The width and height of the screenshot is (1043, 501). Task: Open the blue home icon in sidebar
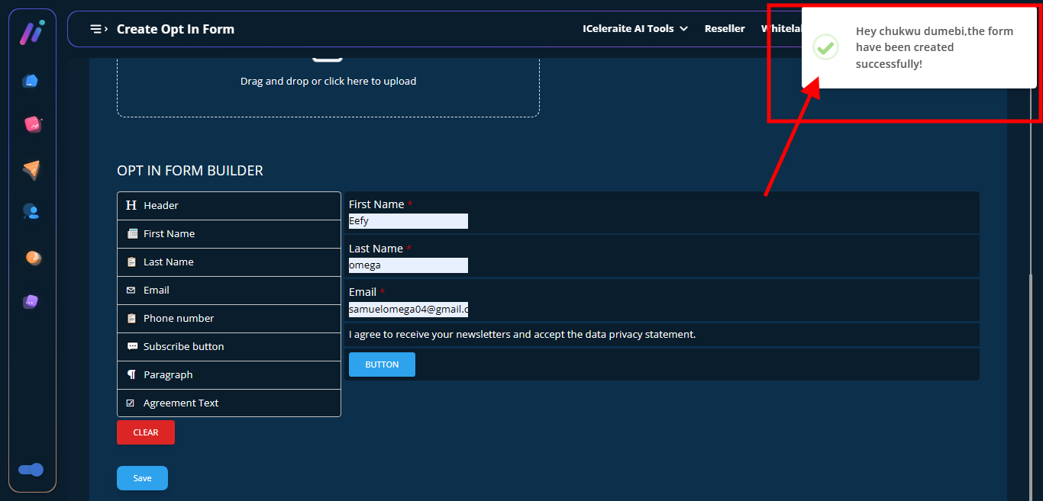click(x=31, y=81)
